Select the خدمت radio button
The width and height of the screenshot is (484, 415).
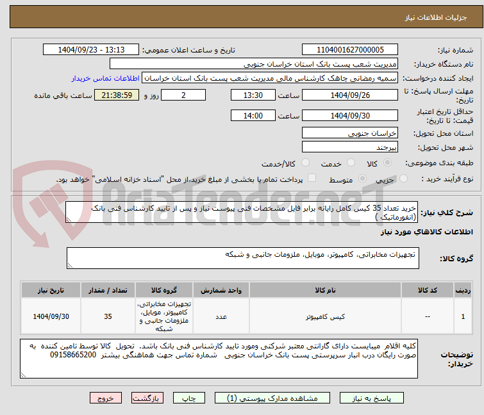[x=351, y=163]
